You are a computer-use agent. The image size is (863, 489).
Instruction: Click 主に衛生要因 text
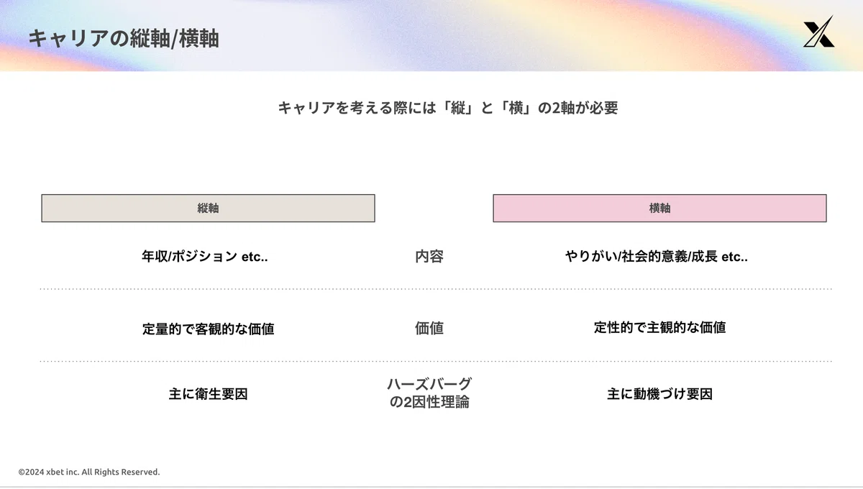tap(208, 394)
